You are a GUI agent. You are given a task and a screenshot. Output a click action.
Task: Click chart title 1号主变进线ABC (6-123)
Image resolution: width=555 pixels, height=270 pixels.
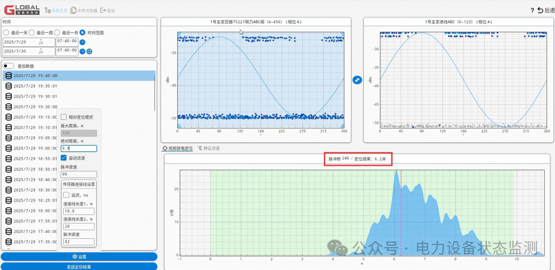click(458, 22)
